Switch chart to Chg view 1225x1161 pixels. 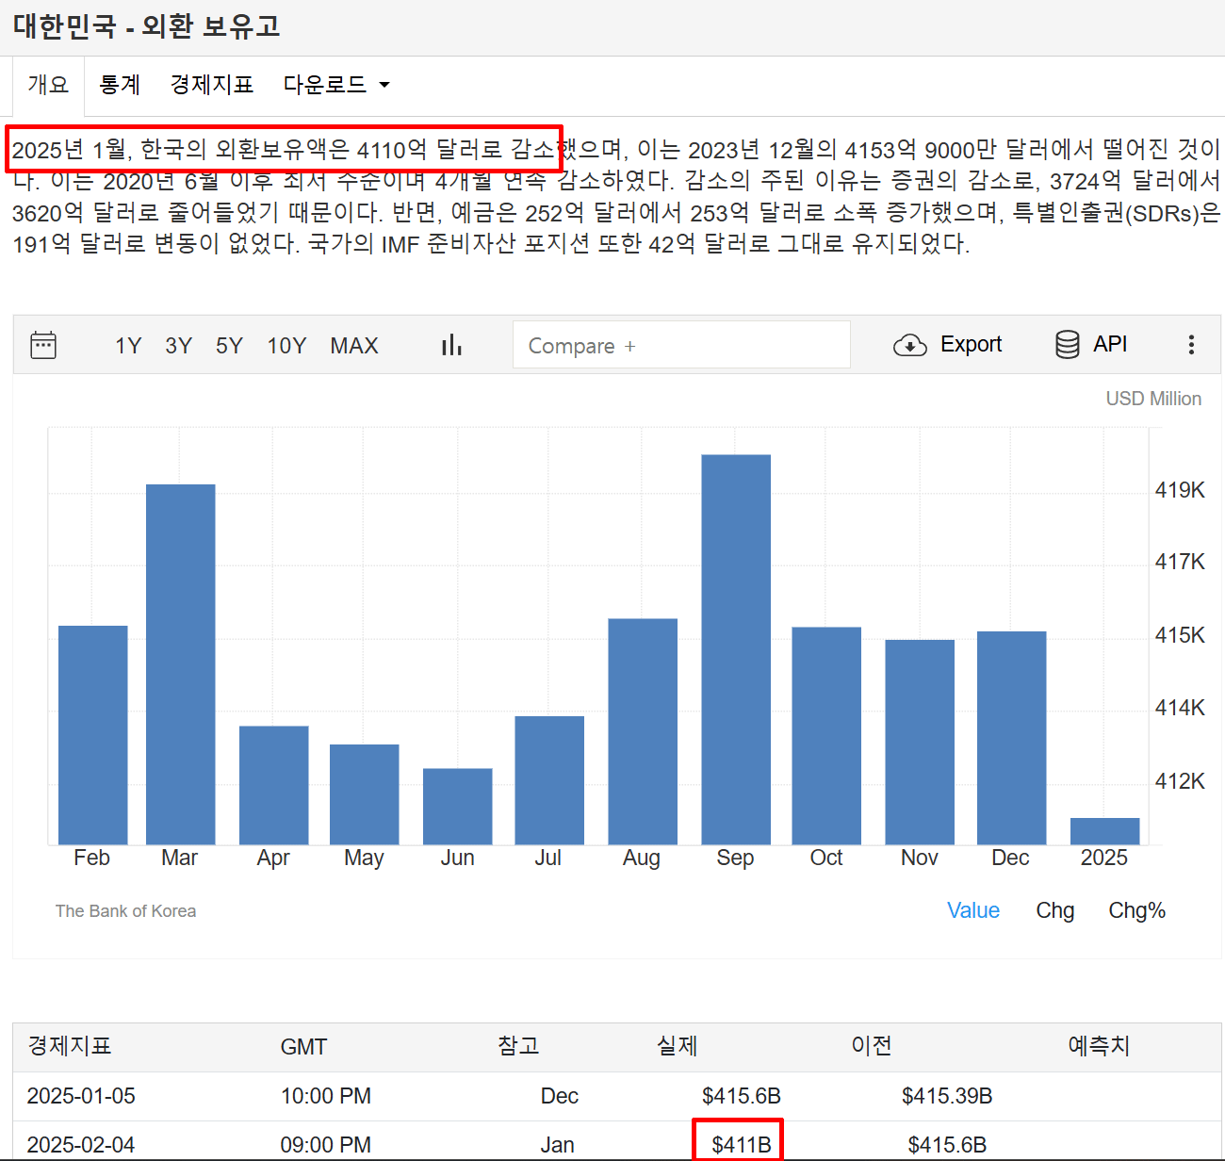pos(1054,910)
